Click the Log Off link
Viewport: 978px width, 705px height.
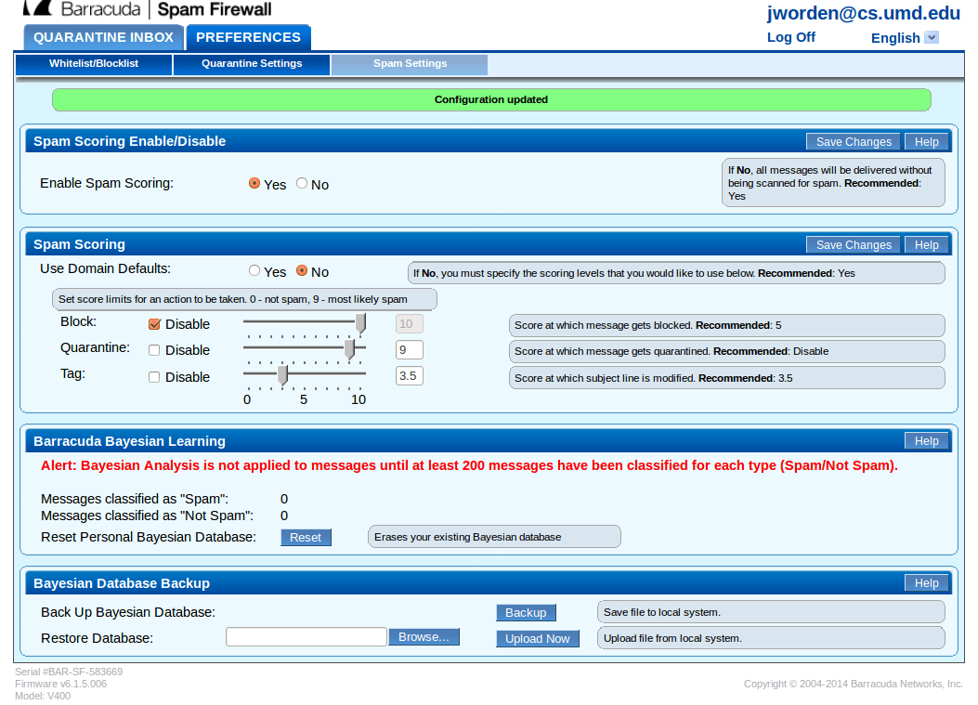point(790,37)
